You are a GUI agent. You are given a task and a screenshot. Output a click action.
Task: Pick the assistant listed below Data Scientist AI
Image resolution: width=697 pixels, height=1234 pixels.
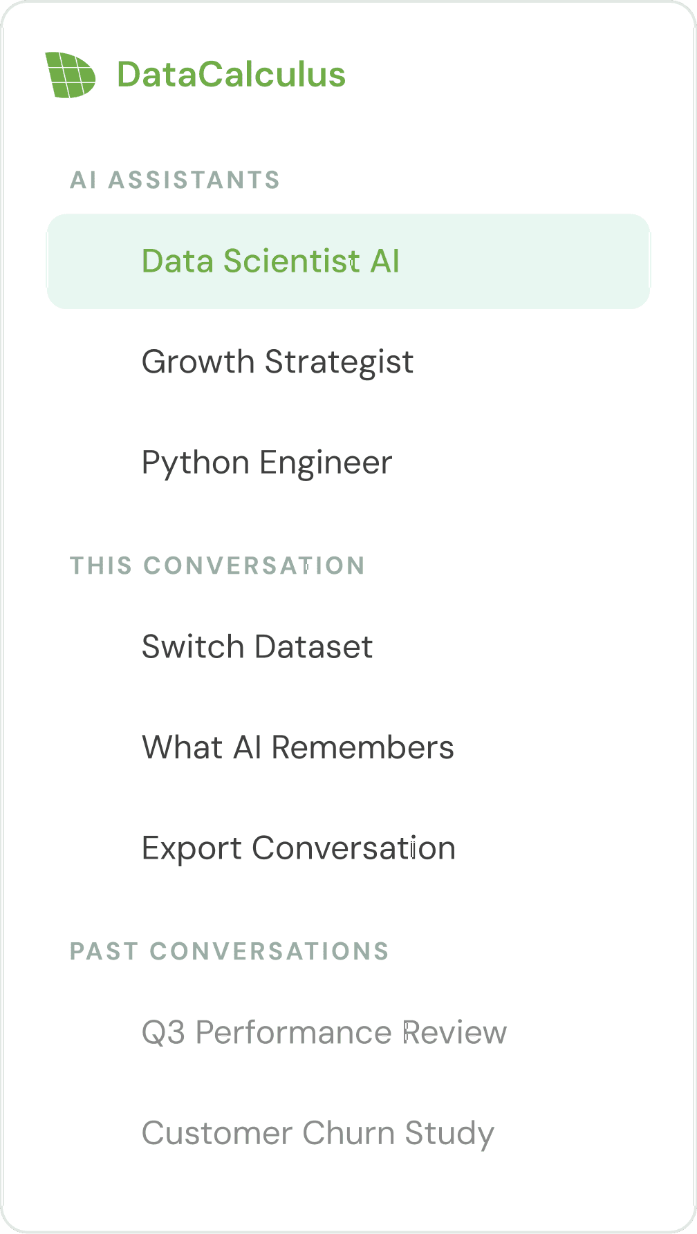348,362
